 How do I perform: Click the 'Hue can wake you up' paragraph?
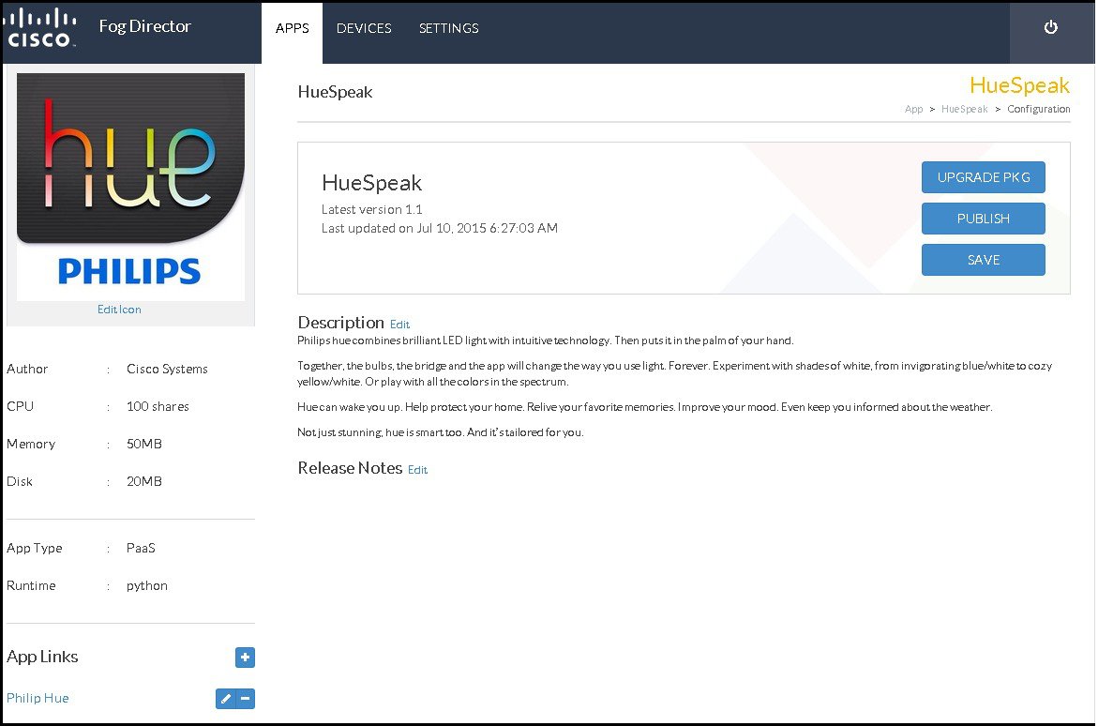646,408
